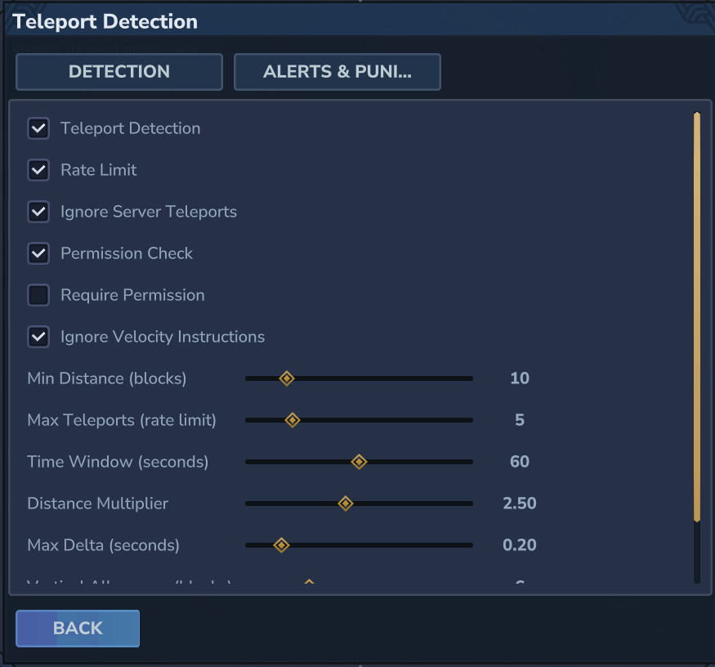This screenshot has height=667, width=715.
Task: Open the Alerts & Punishments tab
Action: tap(337, 72)
